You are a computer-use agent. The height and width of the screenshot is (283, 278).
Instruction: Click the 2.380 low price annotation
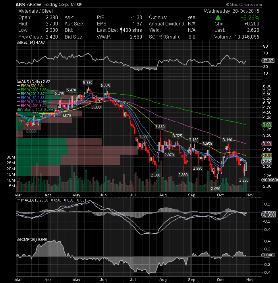[156, 175]
